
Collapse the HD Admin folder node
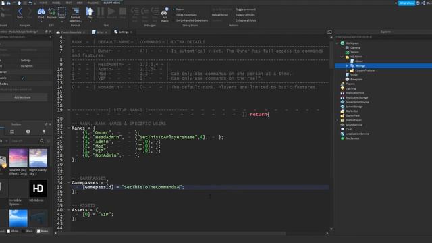[x=342, y=57]
